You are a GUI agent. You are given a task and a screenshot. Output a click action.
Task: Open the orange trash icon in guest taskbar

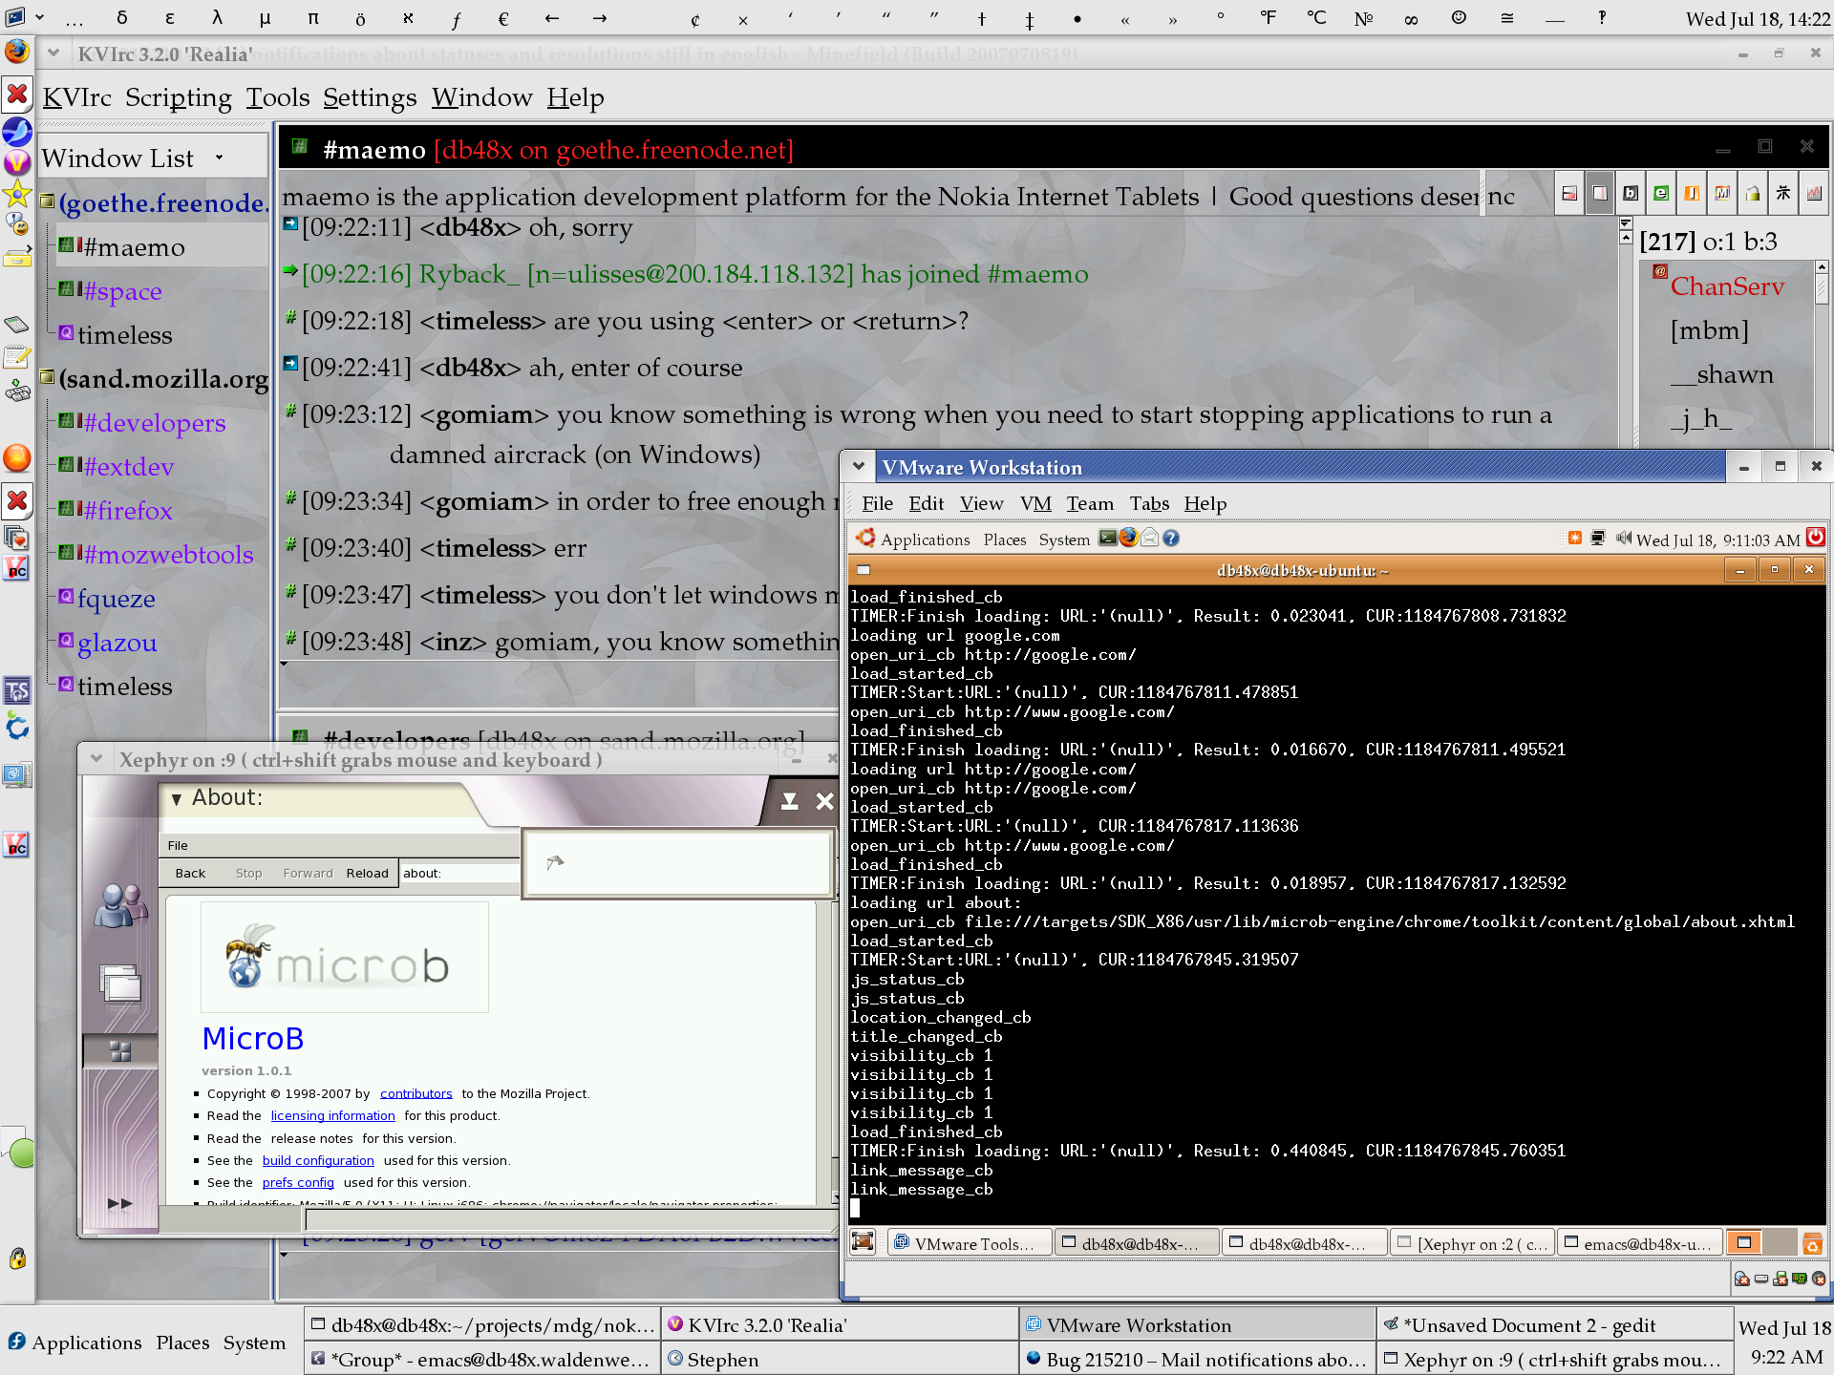1811,1243
